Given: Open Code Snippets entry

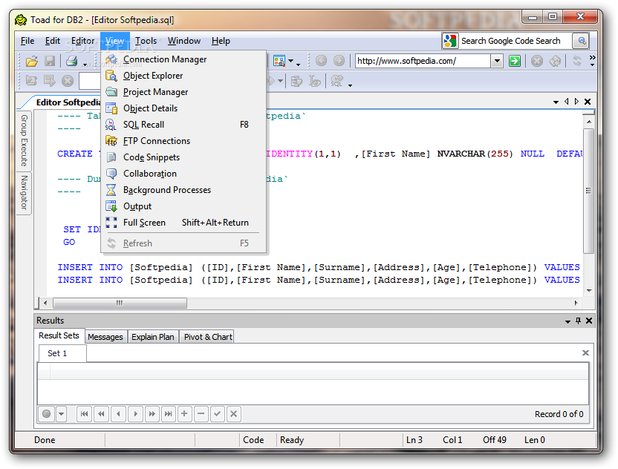Looking at the screenshot, I should click(x=183, y=157).
